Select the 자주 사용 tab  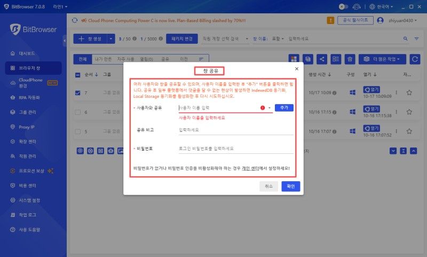pos(125,59)
